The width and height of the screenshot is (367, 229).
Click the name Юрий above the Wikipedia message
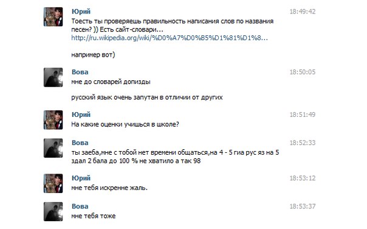coord(81,12)
